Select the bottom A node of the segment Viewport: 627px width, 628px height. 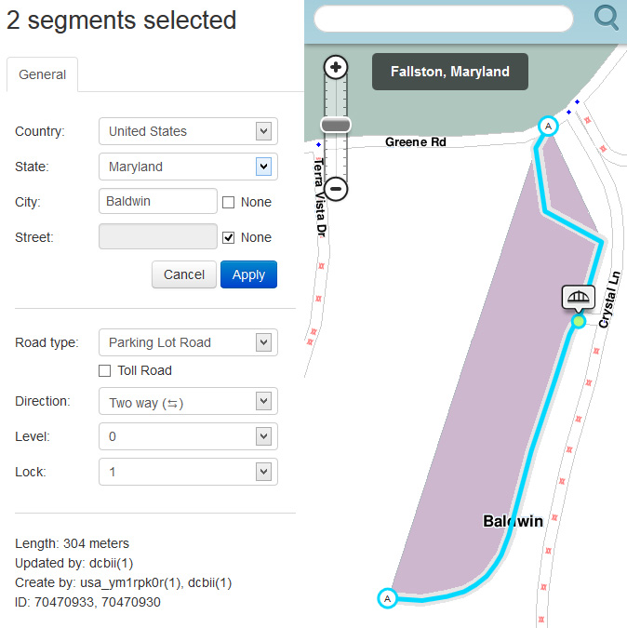pyautogui.click(x=388, y=598)
